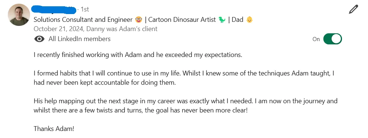The height and width of the screenshot is (138, 368).
Task: Click the pencil edit icon
Action: [353, 10]
